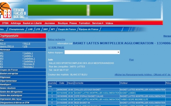Screen dimensions: 171x106
Task: Open the Espoirs PRO A link
Action: point(7,46)
